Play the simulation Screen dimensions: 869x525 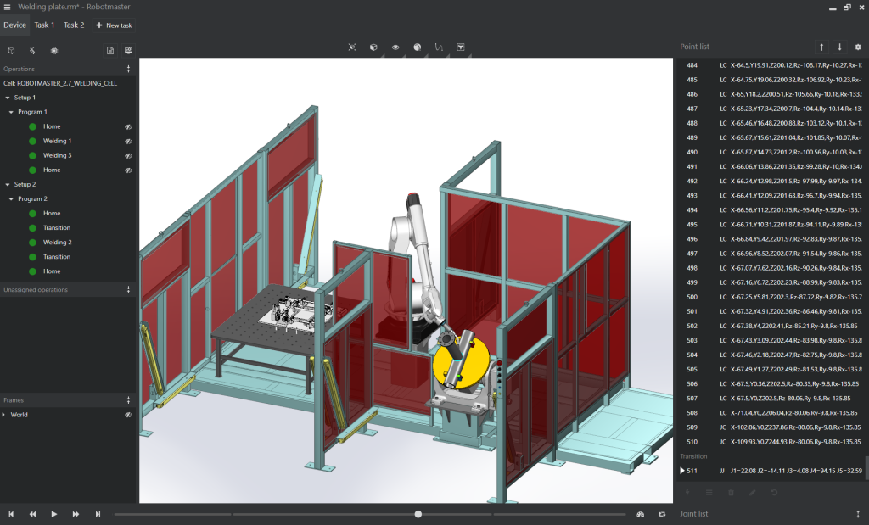tap(53, 514)
